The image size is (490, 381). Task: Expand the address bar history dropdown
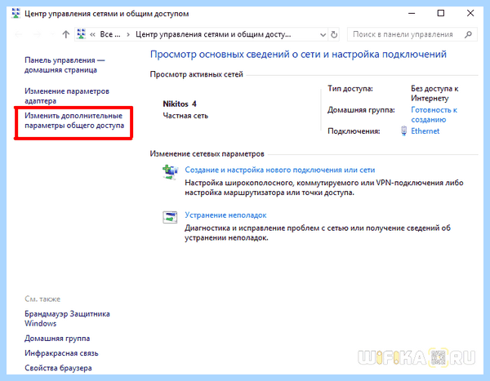[323, 34]
